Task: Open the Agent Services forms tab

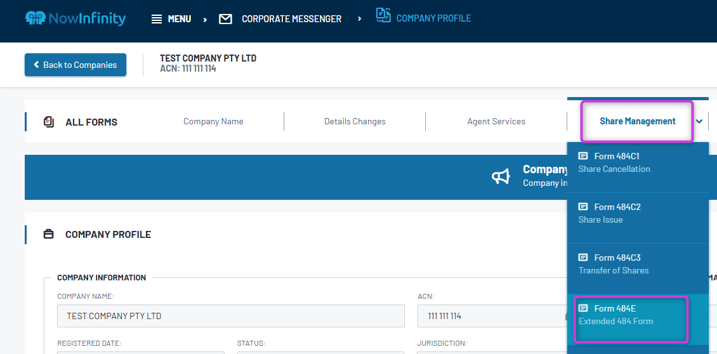Action: point(496,121)
